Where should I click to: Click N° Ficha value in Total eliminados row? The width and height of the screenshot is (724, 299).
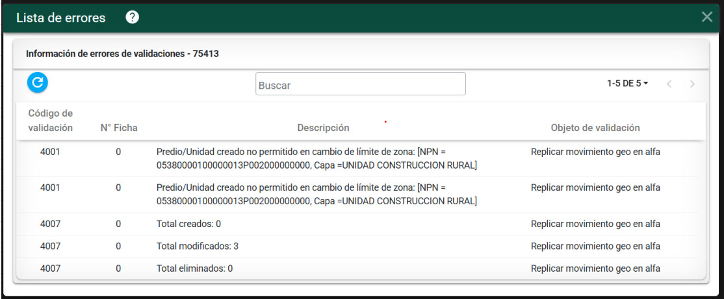click(x=118, y=268)
